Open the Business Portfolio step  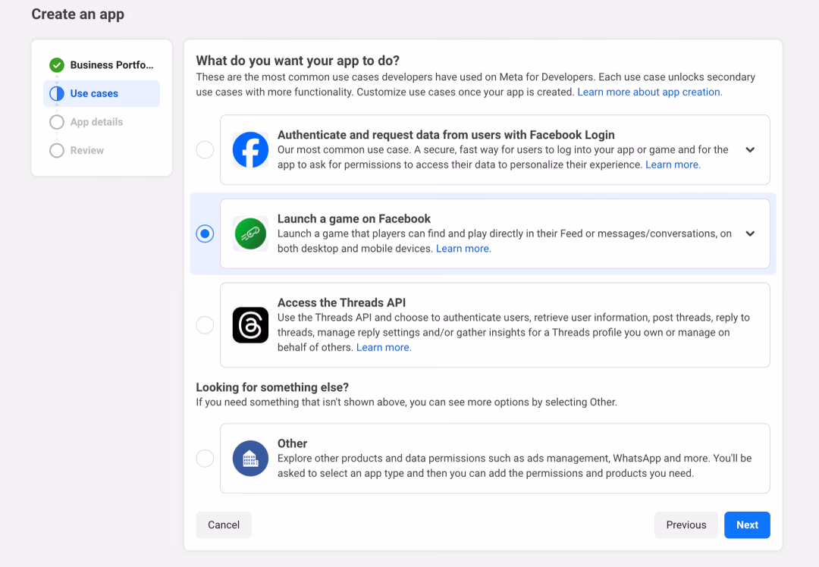coord(102,65)
